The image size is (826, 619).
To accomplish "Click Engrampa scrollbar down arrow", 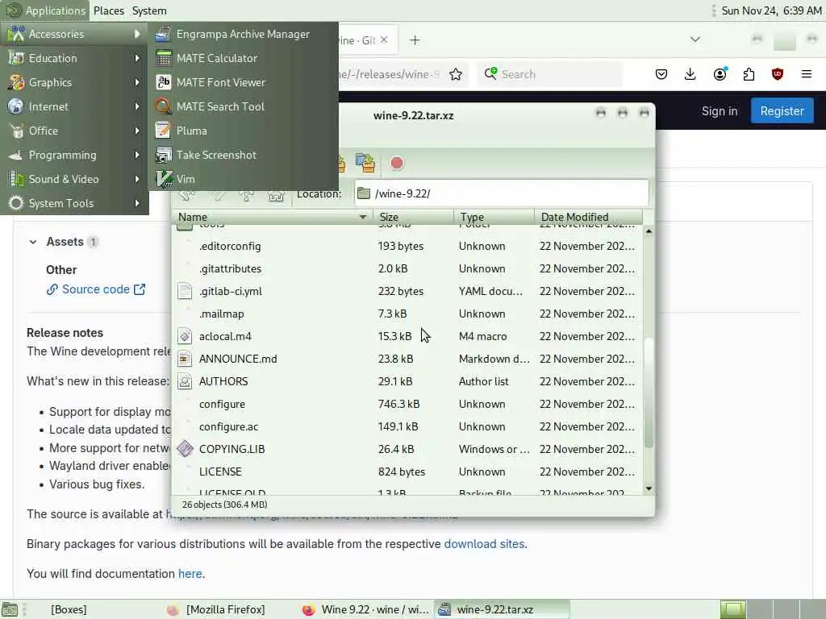I will [x=649, y=488].
